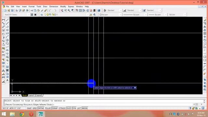Open the Standard dimension style dropdown
The width and height of the screenshot is (208, 117).
coord(134,10)
